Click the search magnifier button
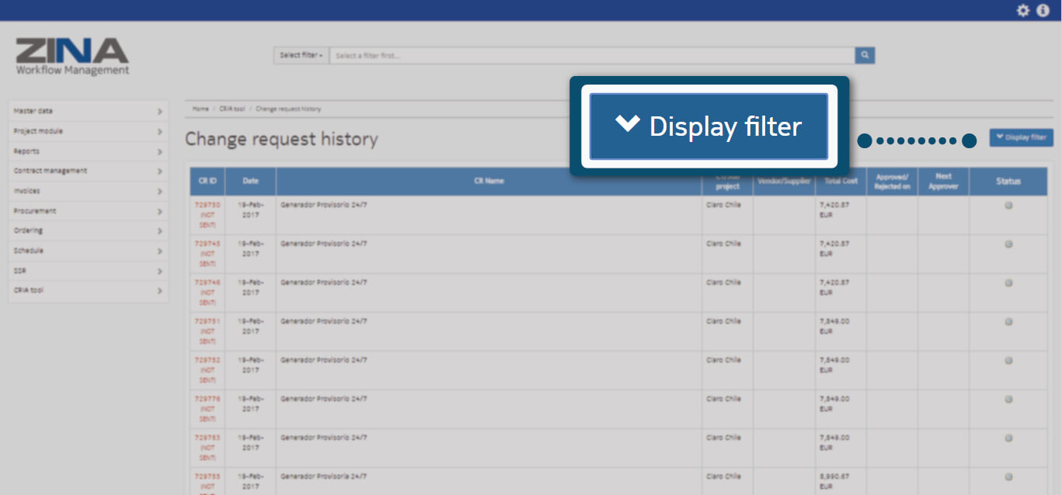This screenshot has height=495, width=1062. 865,55
